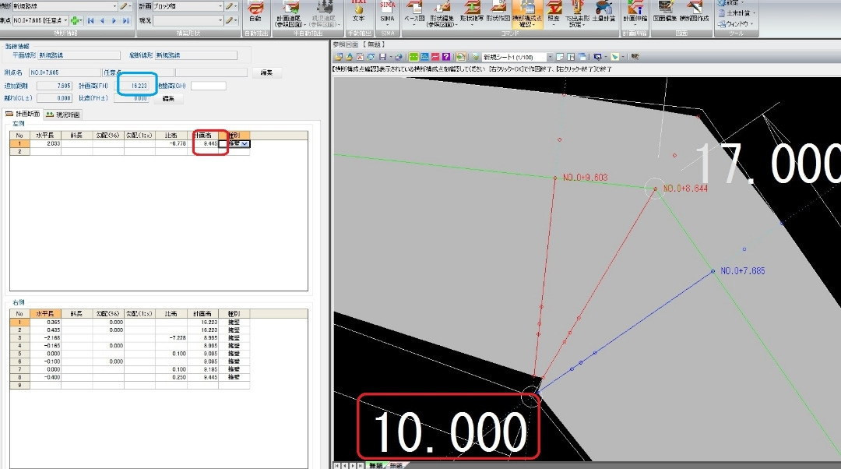Image resolution: width=841 pixels, height=469 pixels.
Task: Click the 地盤高(GH) input field
Action: pyautogui.click(x=208, y=86)
